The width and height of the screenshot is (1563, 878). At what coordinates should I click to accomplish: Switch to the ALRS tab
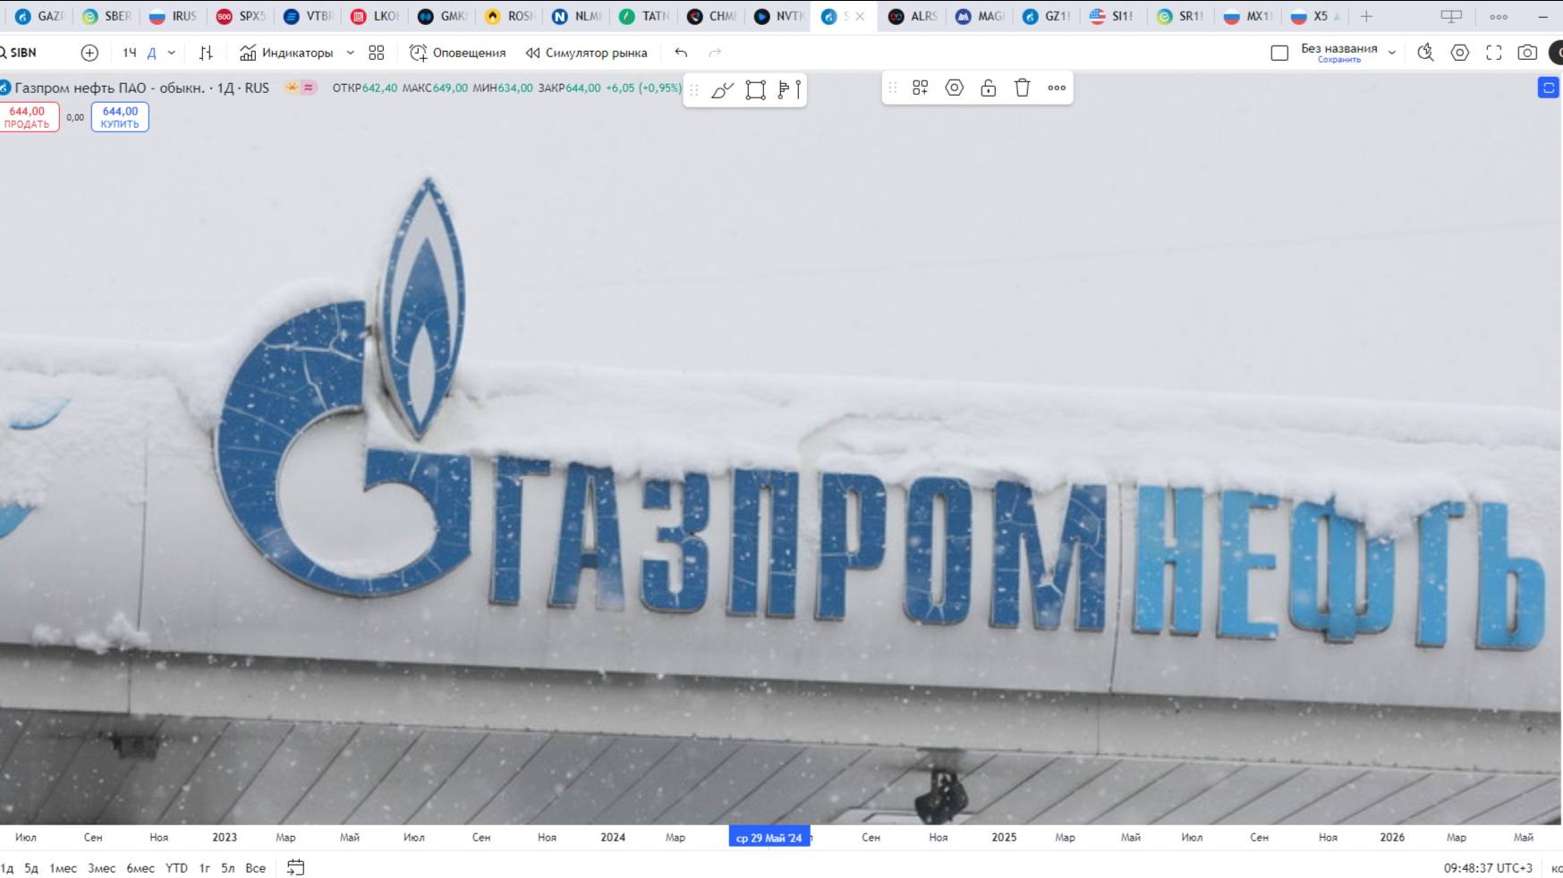(x=913, y=16)
